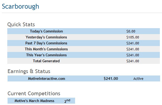Click the Total Generated row label
The height and width of the screenshot is (105, 162).
pos(46,61)
